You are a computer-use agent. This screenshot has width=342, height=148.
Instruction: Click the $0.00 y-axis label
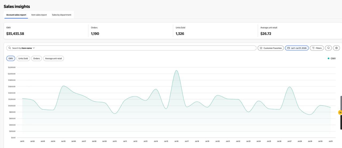(x=13, y=138)
